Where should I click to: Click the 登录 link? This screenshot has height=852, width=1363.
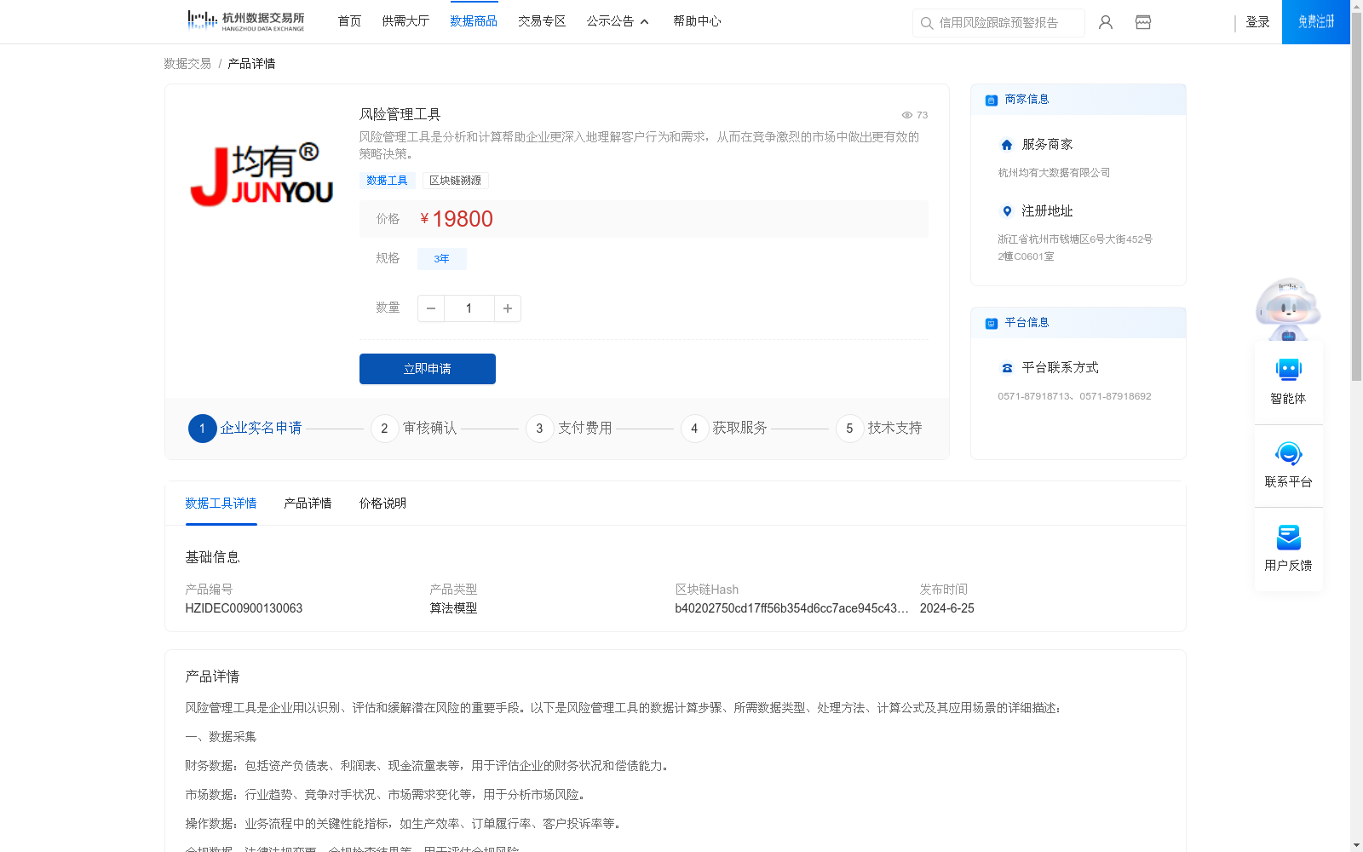coord(1257,22)
